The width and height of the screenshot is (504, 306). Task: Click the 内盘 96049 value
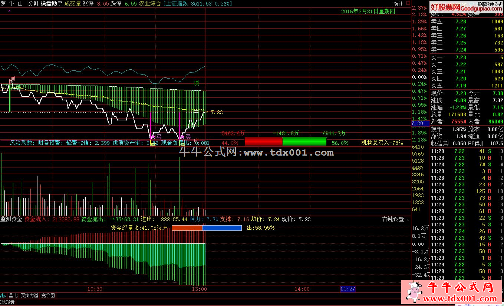(495, 122)
